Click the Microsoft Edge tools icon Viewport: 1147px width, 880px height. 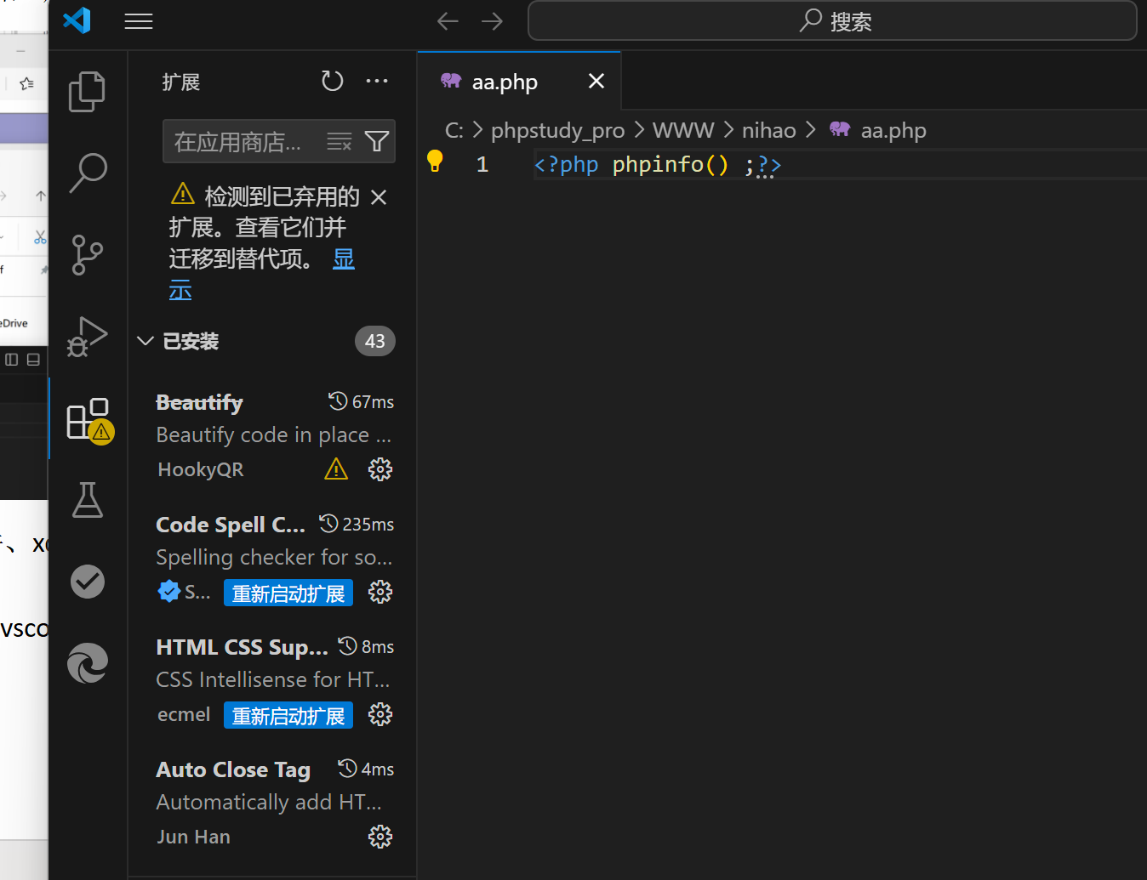coord(87,663)
